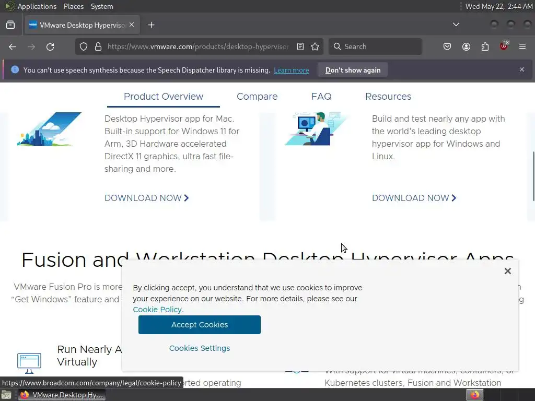This screenshot has height=401, width=535.
Task: Open the uBlock Origin extension icon
Action: click(x=504, y=46)
